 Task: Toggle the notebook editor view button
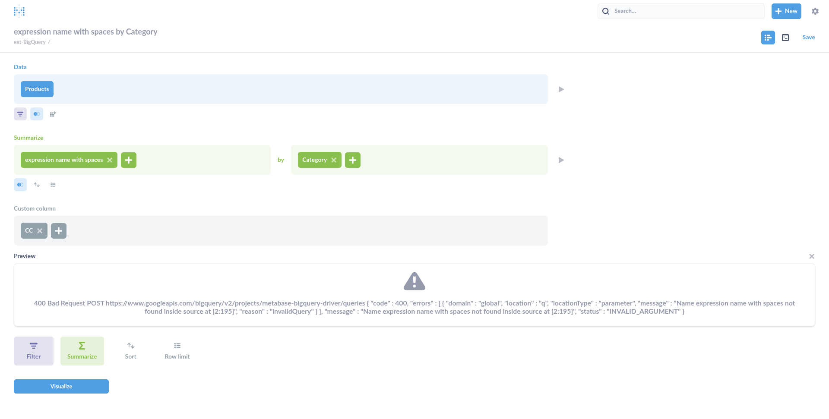point(768,38)
